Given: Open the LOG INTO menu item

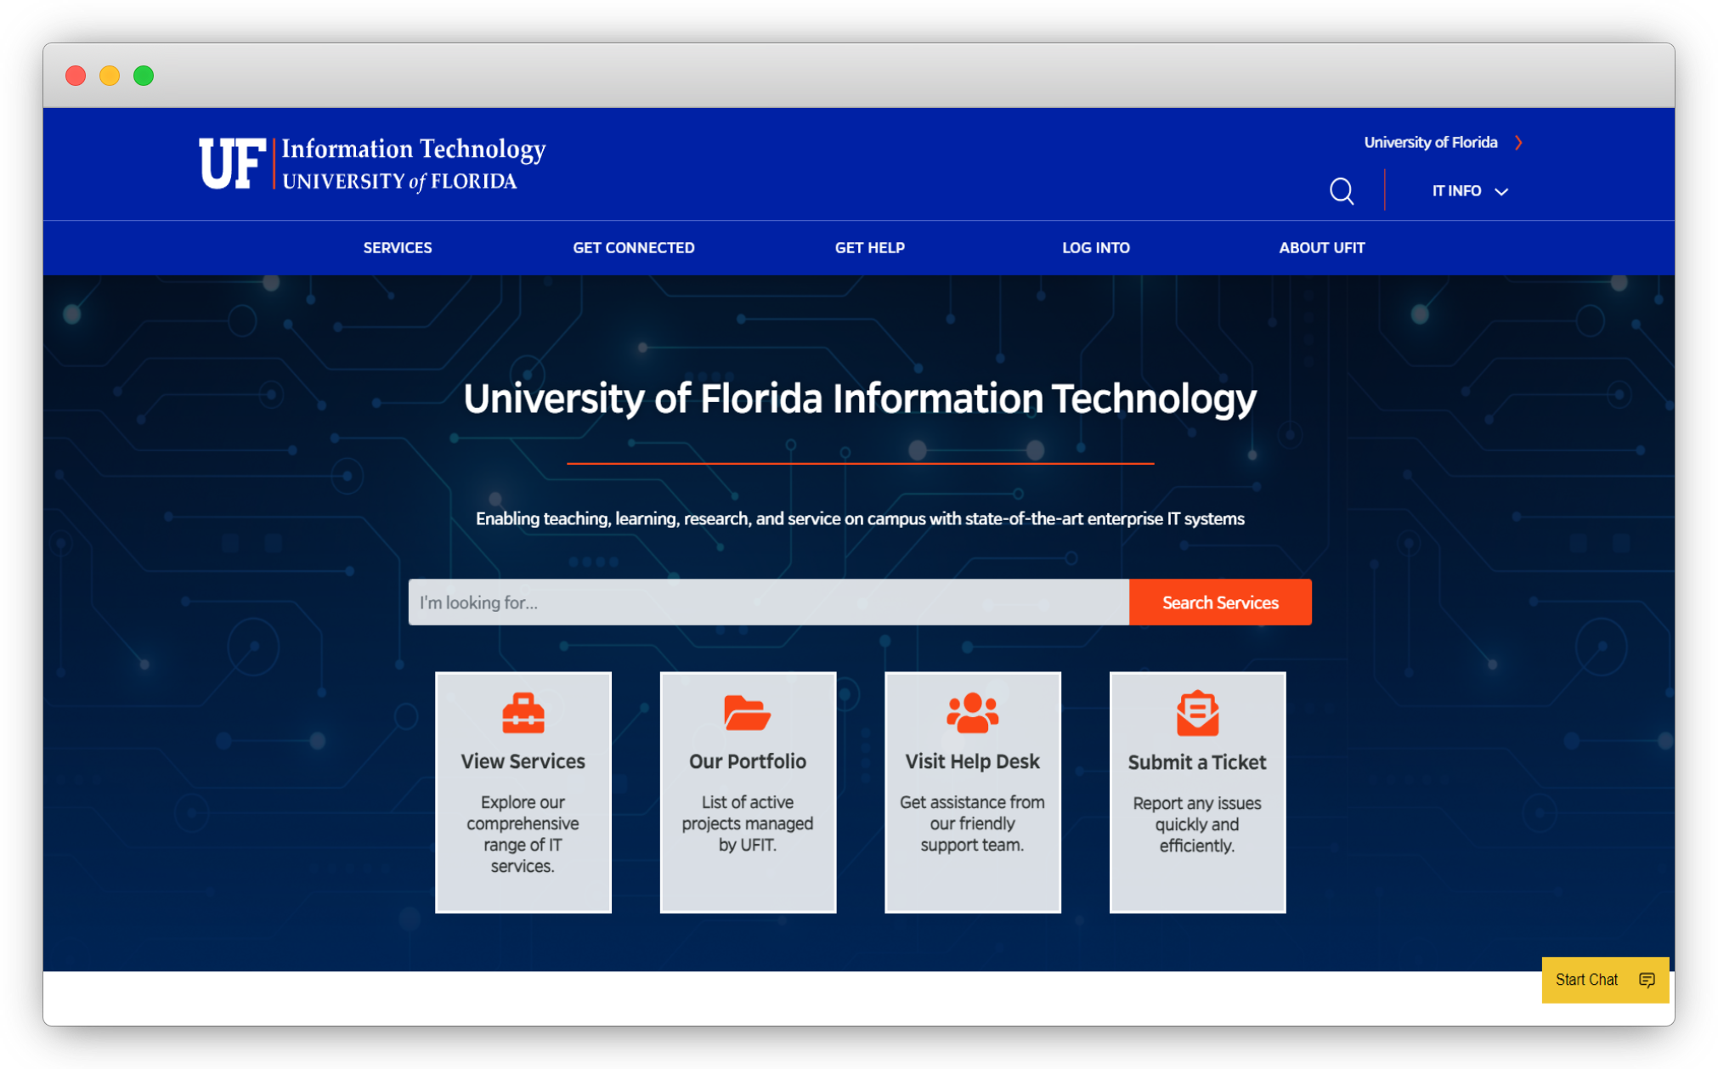Looking at the screenshot, I should pyautogui.click(x=1095, y=248).
